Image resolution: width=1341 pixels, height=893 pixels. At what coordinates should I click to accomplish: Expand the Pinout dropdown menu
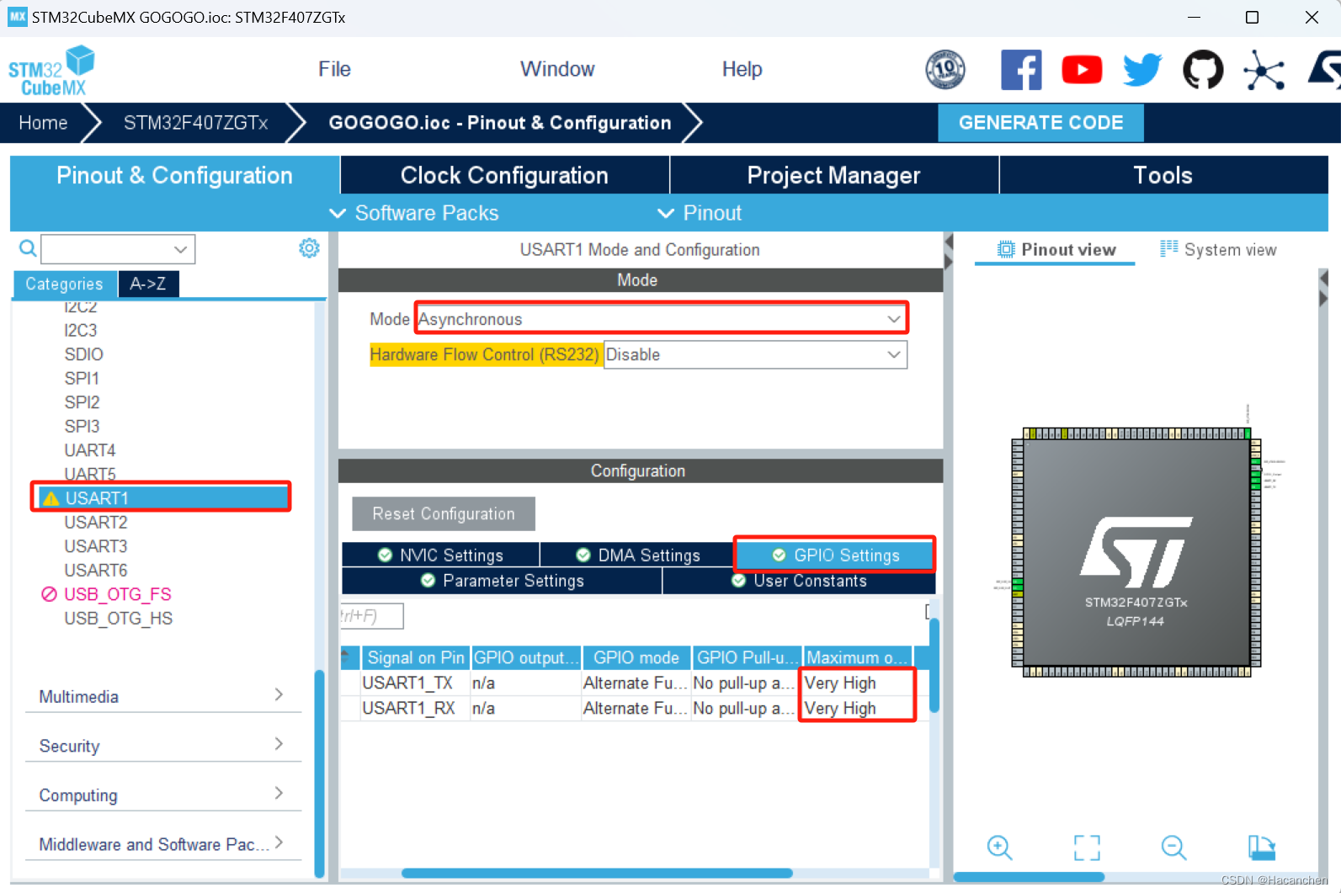700,213
